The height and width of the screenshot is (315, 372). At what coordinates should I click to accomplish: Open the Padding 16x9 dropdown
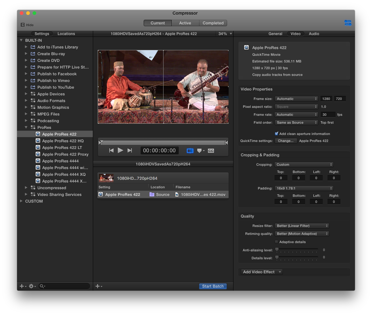[304, 188]
